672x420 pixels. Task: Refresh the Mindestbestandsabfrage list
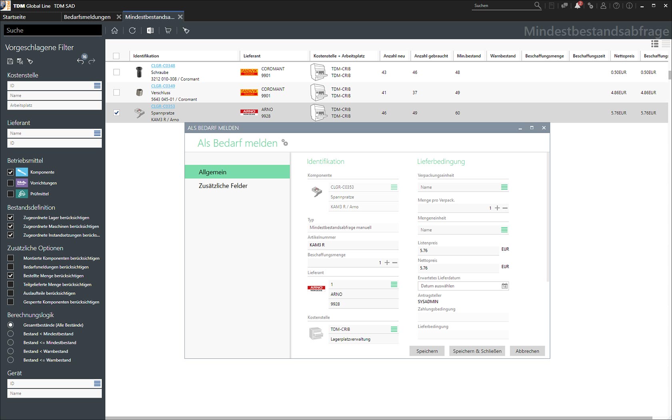132,30
